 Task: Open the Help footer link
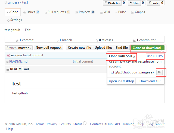click(x=10, y=129)
